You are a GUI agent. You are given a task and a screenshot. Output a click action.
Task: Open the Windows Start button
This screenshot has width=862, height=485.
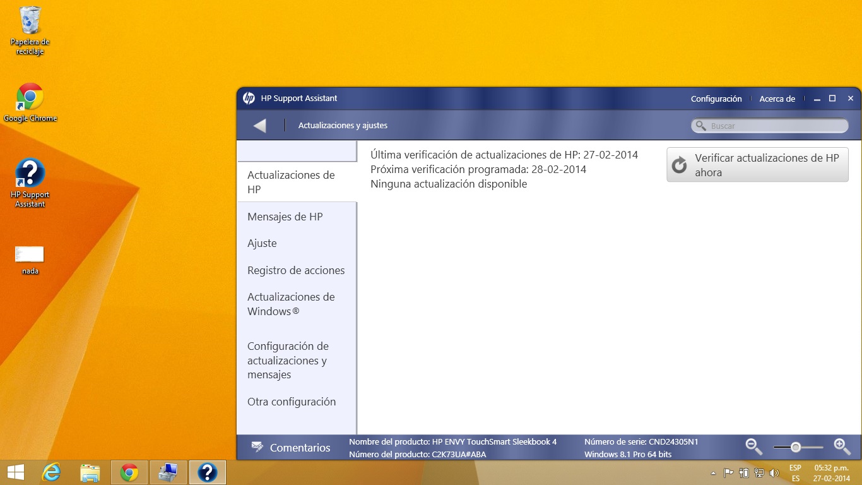tap(16, 472)
